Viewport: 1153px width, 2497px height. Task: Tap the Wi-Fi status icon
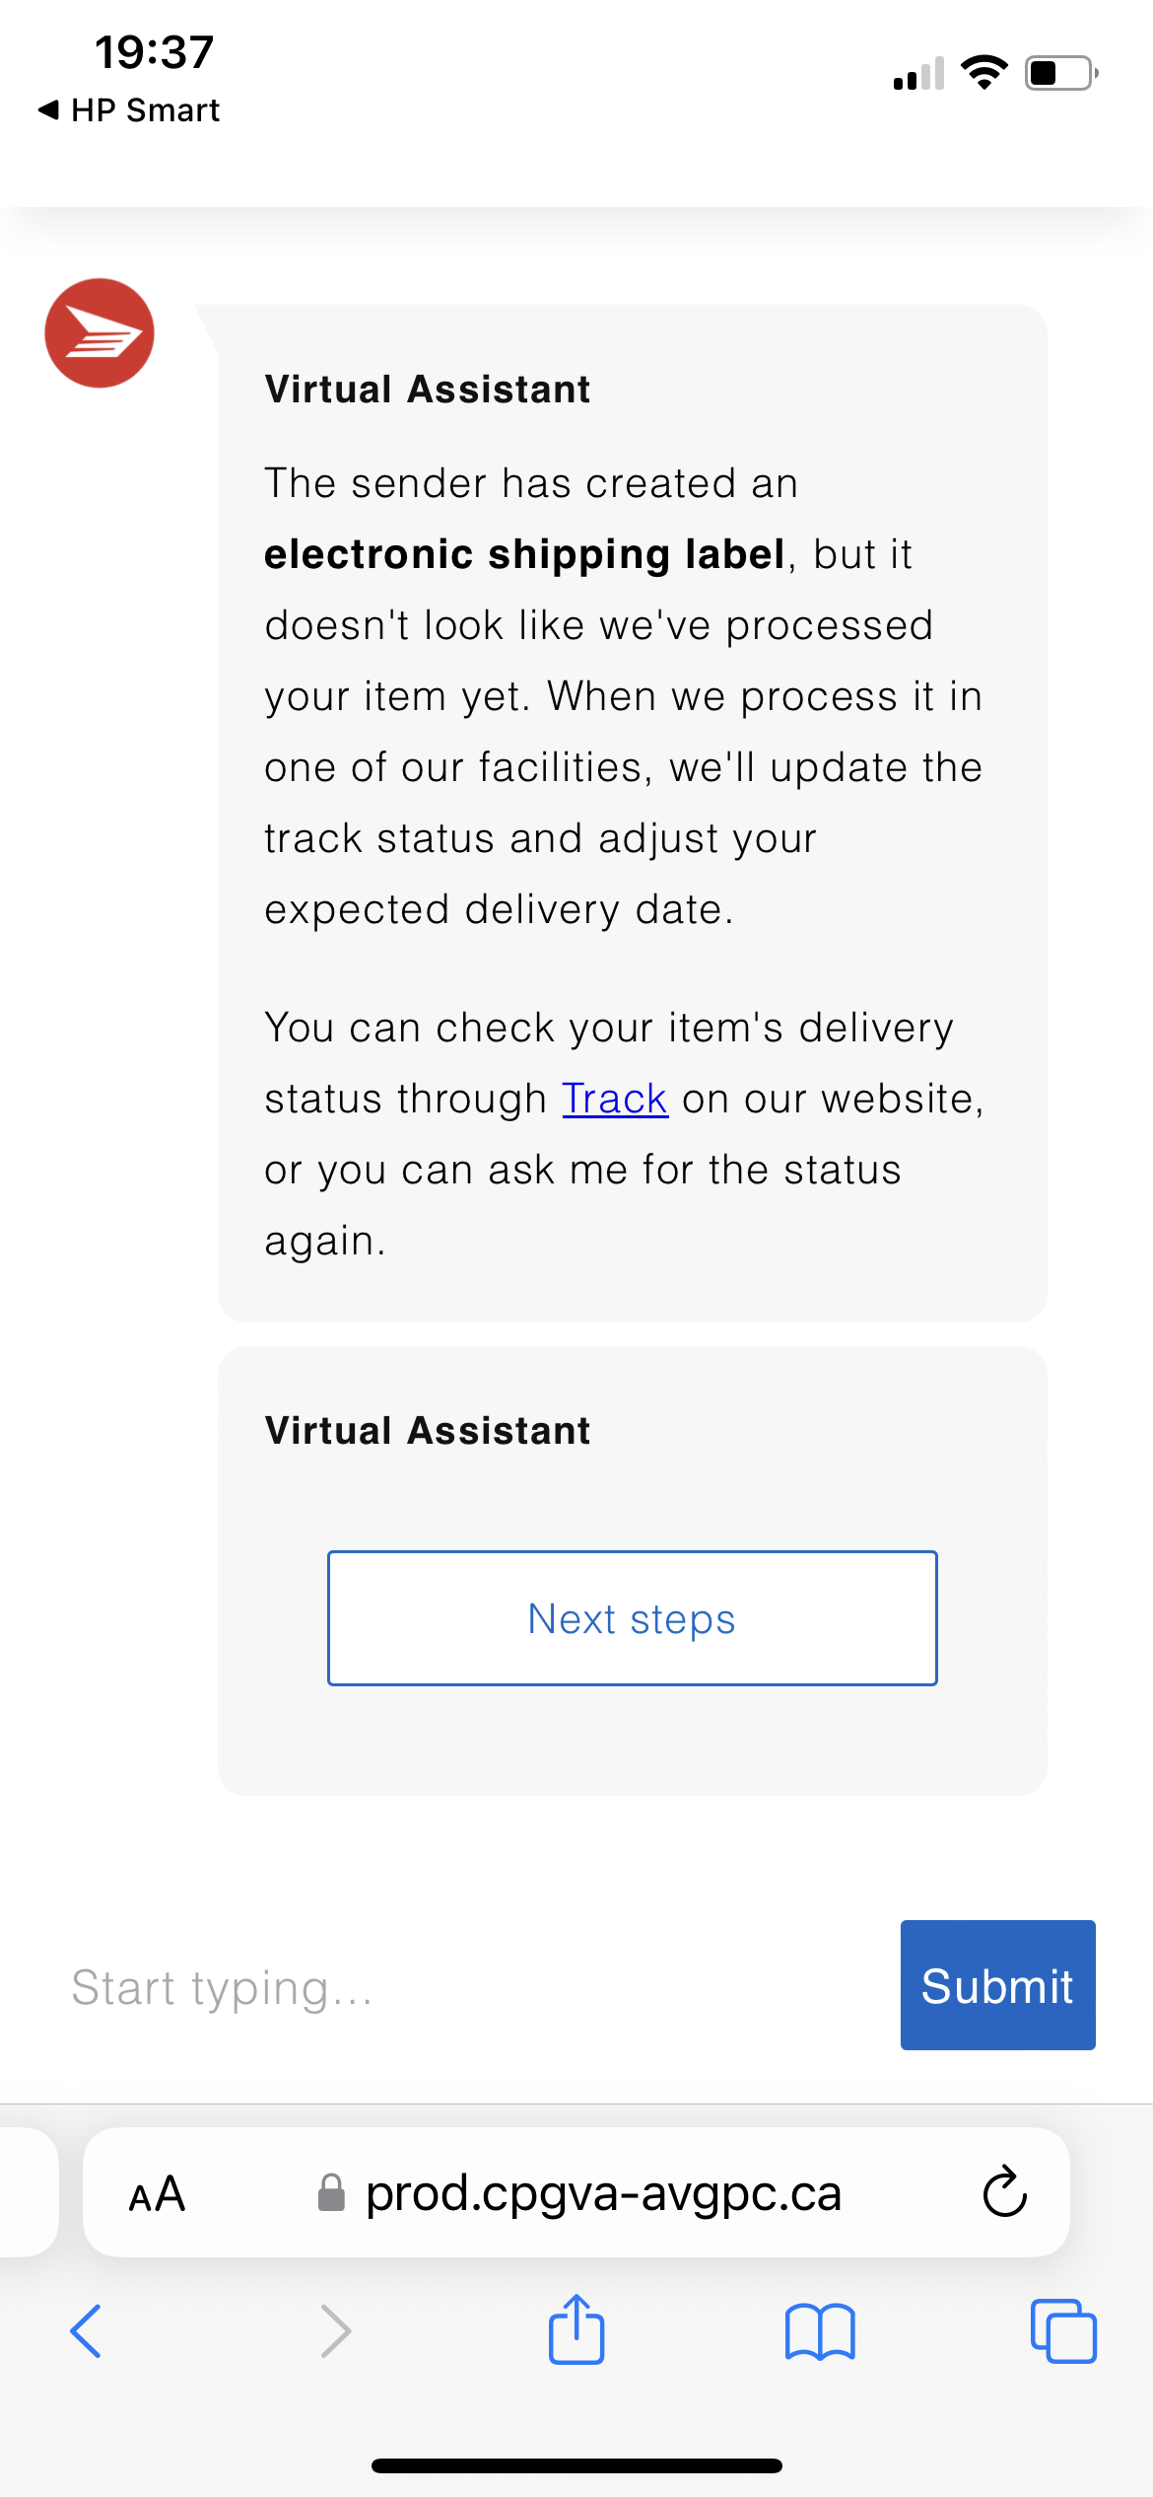tap(983, 72)
